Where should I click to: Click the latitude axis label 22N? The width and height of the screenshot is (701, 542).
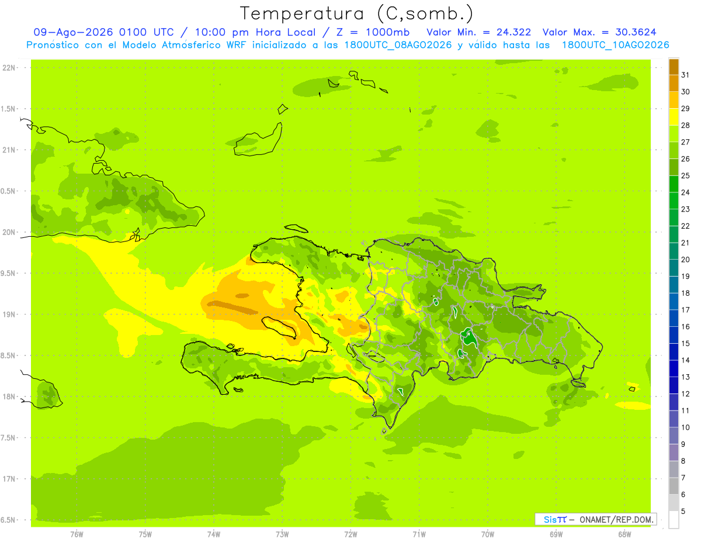pyautogui.click(x=9, y=68)
